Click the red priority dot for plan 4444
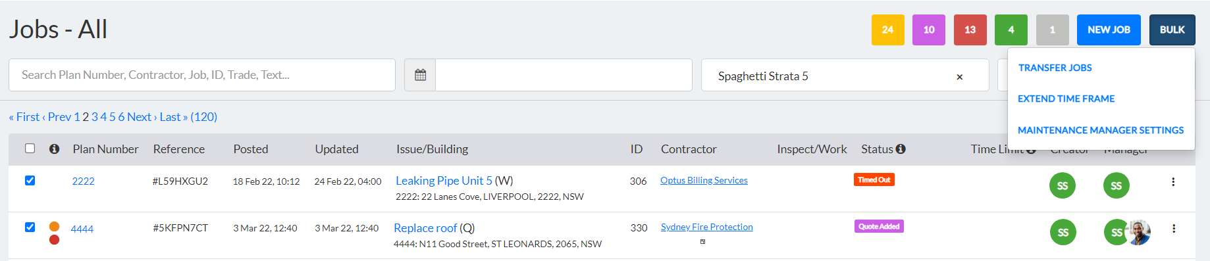 click(x=55, y=240)
